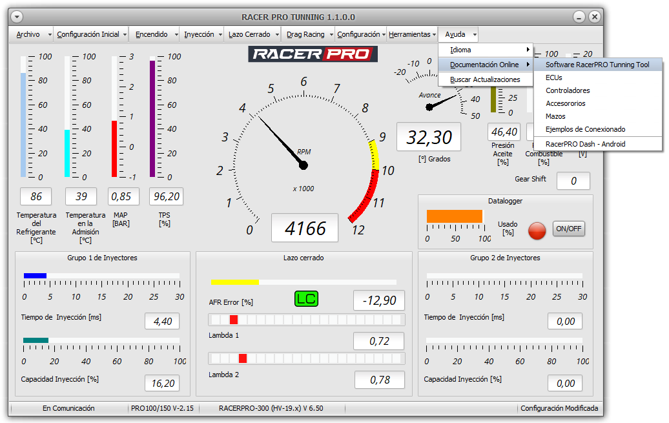Open Software RacerPRO Tunning Tool documentation

click(598, 65)
